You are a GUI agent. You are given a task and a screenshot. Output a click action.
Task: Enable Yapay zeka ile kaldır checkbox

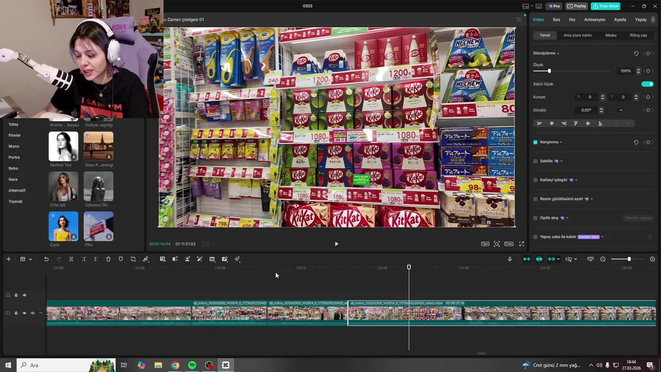click(x=536, y=237)
